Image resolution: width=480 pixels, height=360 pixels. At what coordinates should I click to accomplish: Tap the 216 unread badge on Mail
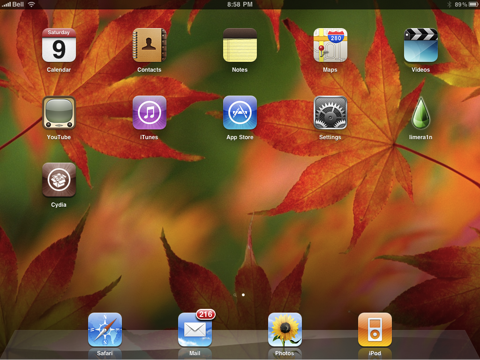206,314
